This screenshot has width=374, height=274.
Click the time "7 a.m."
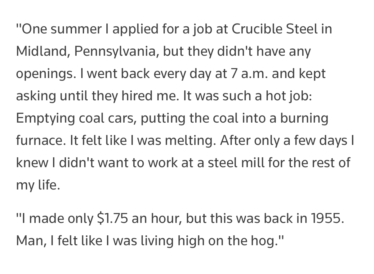(248, 73)
